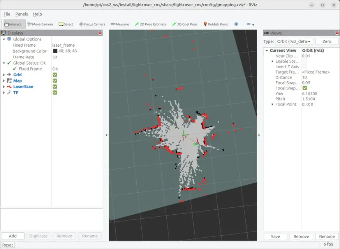Open the Panels menu
The image size is (340, 249).
21,14
